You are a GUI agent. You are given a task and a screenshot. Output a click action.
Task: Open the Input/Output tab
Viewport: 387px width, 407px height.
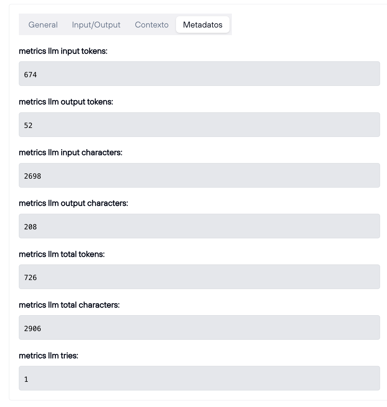click(x=96, y=25)
